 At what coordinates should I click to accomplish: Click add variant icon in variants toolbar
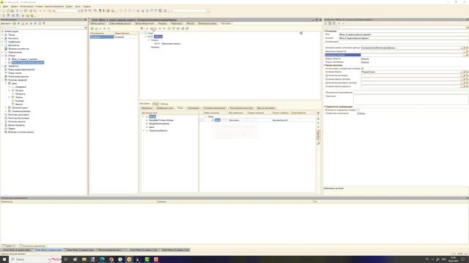click(92, 28)
